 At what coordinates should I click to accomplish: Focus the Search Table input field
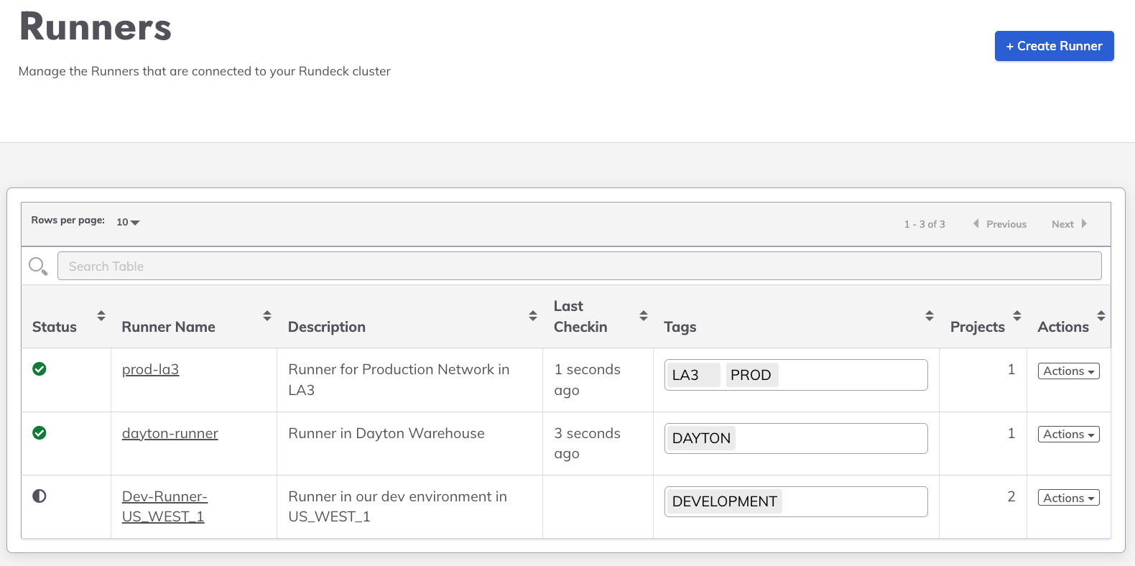coord(579,266)
